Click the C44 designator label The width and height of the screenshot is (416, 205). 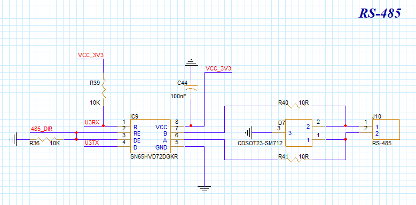coord(183,83)
